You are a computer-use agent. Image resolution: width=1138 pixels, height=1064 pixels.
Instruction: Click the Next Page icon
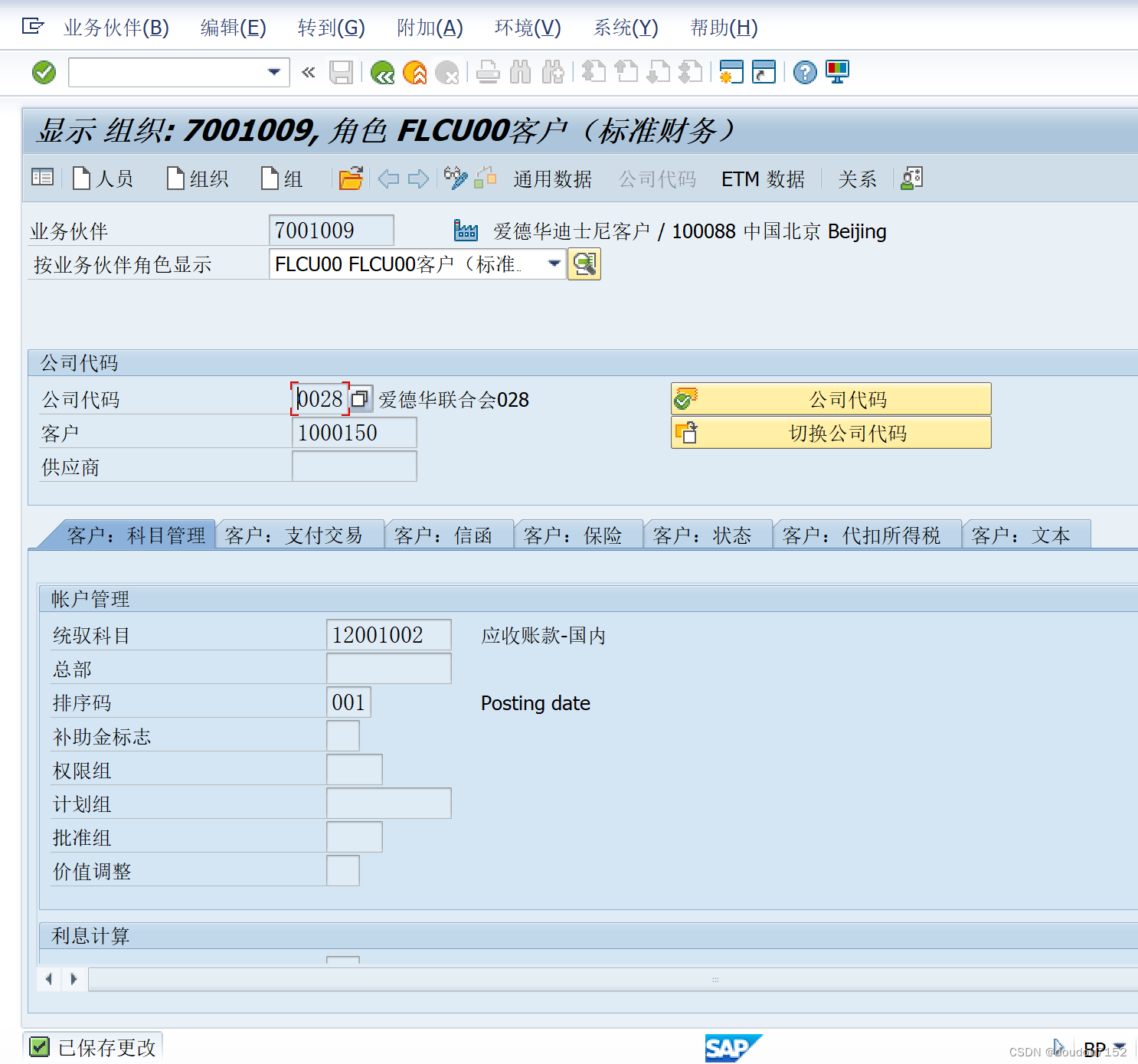pyautogui.click(x=659, y=73)
